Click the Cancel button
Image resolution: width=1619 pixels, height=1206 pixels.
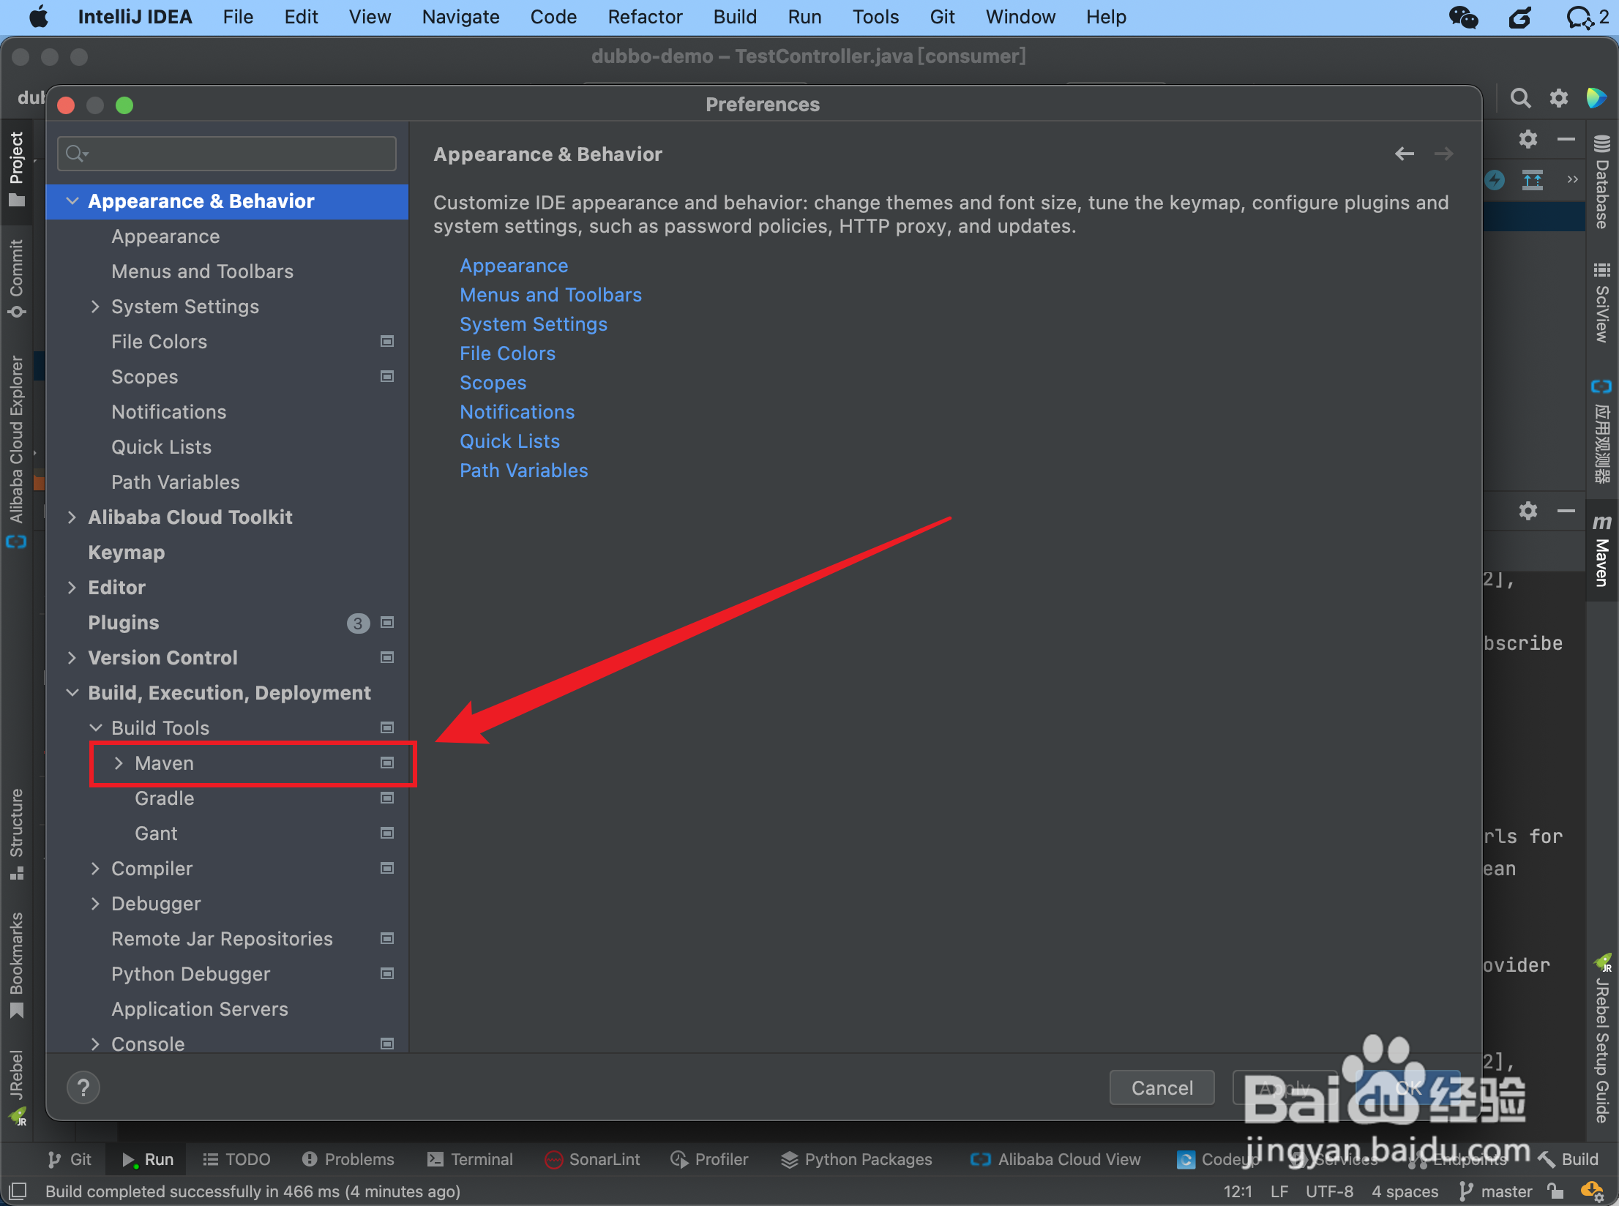pos(1162,1087)
